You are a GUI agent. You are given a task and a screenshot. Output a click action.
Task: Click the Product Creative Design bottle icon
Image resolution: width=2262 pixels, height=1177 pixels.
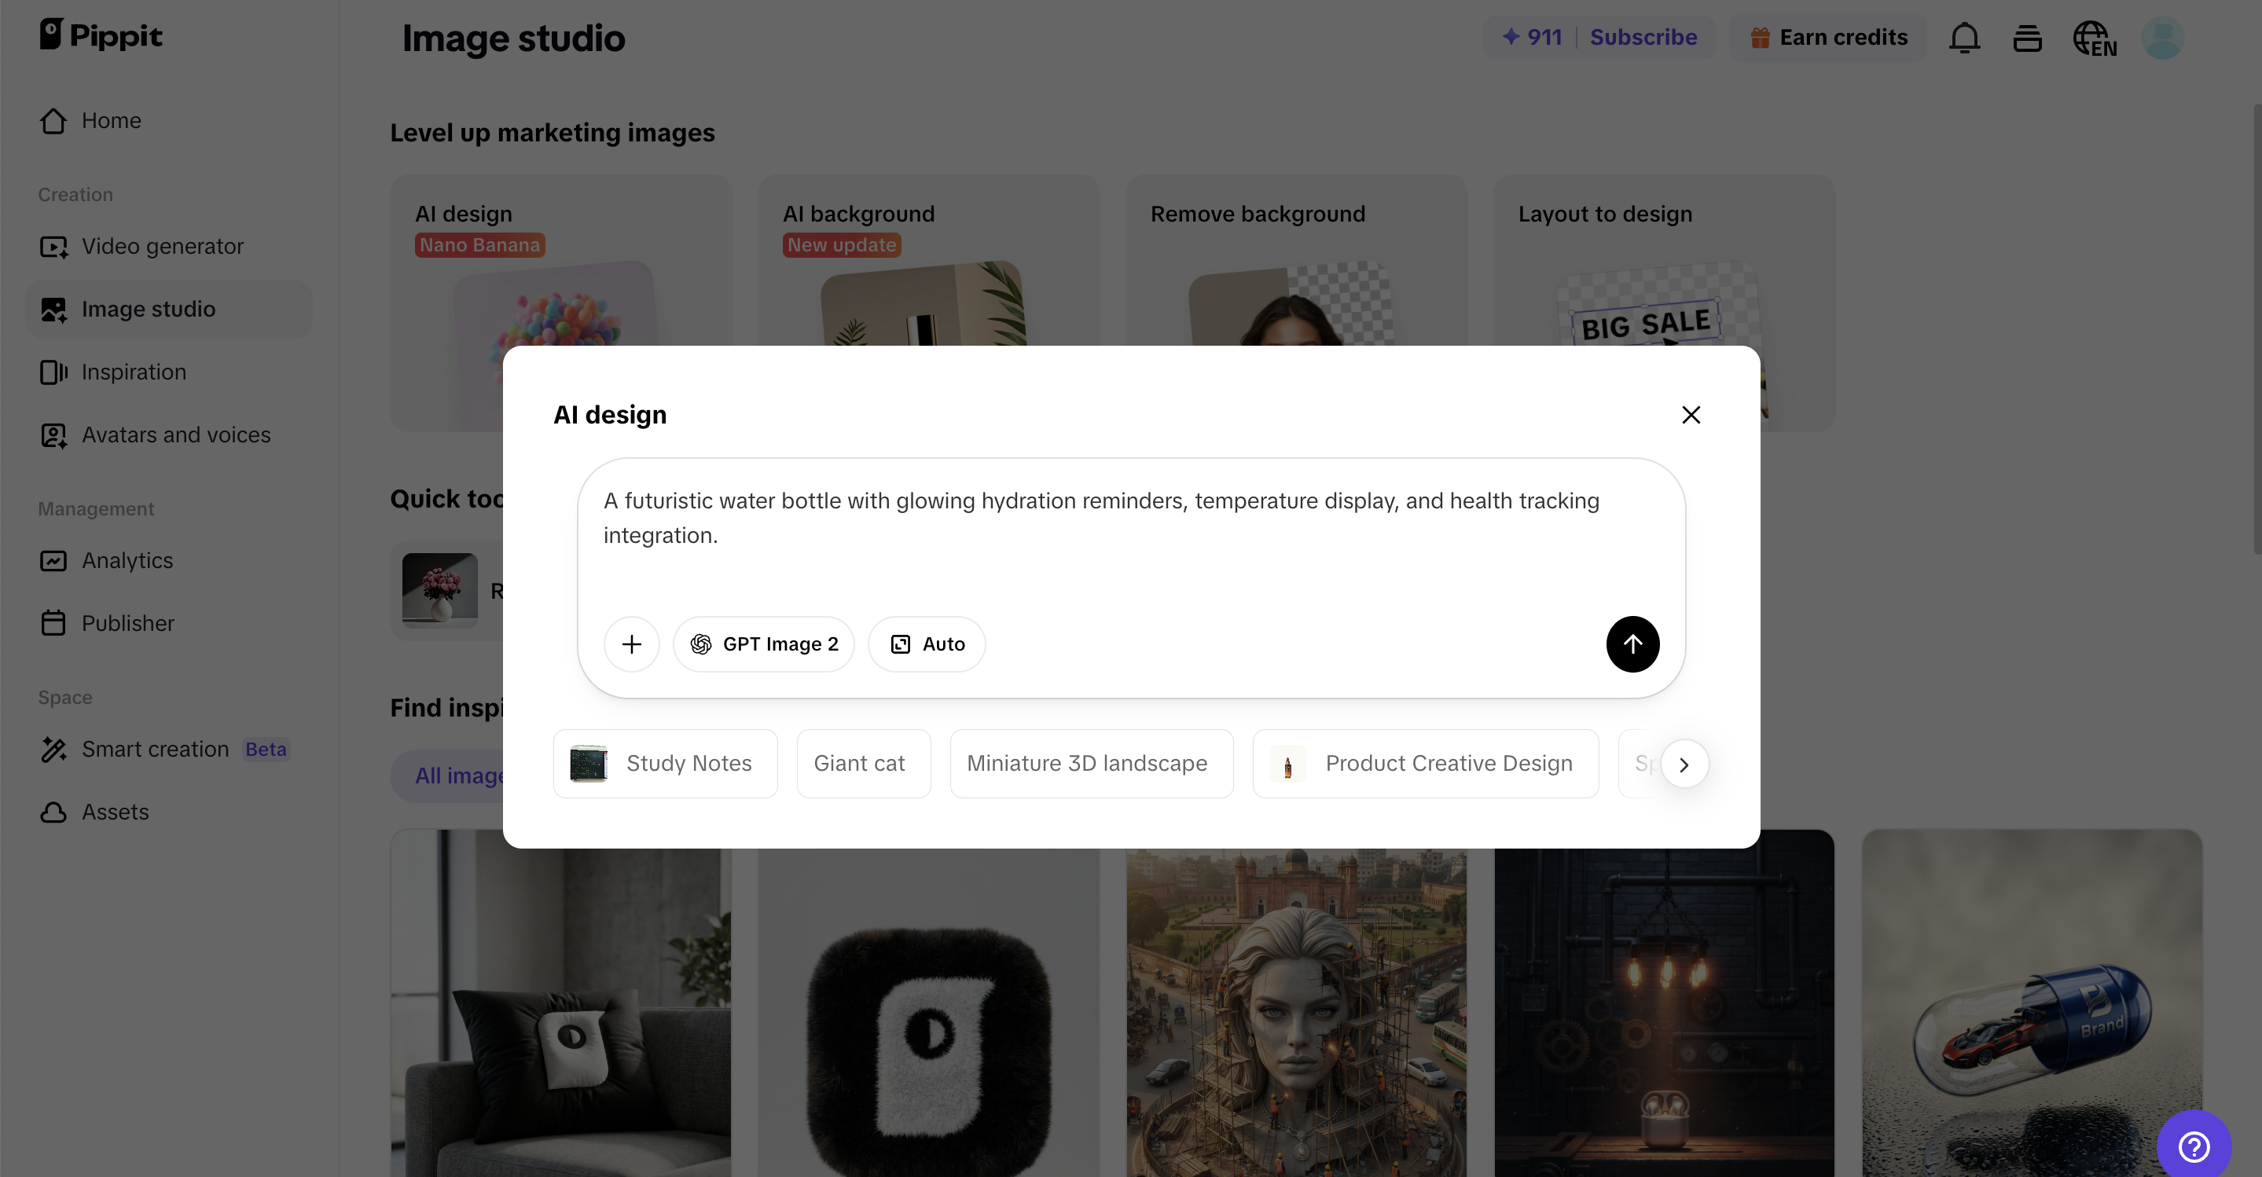click(1287, 764)
